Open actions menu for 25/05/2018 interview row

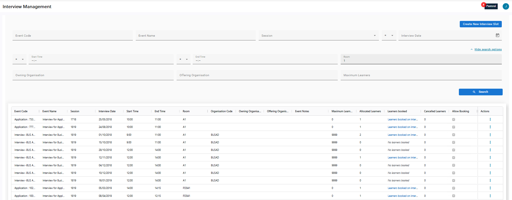coord(490,119)
